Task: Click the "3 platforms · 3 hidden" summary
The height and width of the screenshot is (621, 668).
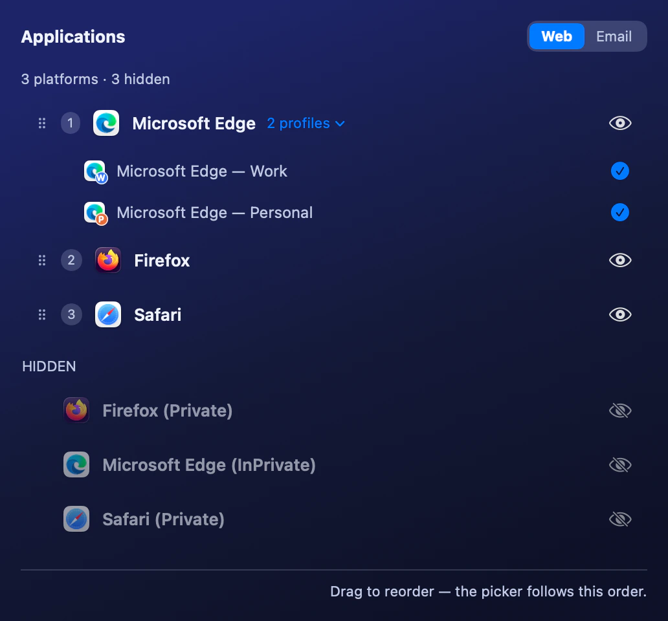Action: pyautogui.click(x=95, y=79)
